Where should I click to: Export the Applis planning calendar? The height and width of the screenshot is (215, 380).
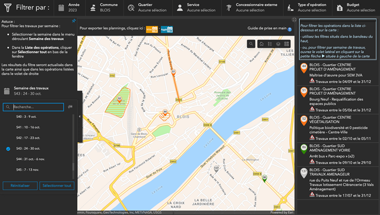coord(167,30)
